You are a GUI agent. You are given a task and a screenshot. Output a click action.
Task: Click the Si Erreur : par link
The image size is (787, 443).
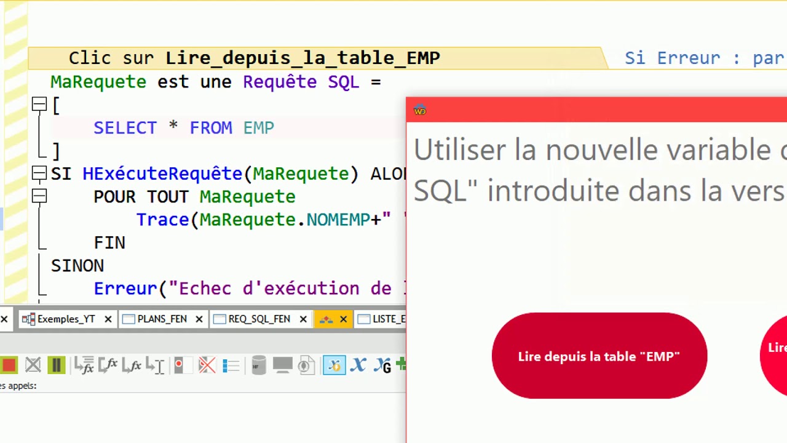(x=704, y=58)
